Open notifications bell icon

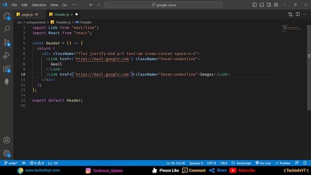point(305,163)
